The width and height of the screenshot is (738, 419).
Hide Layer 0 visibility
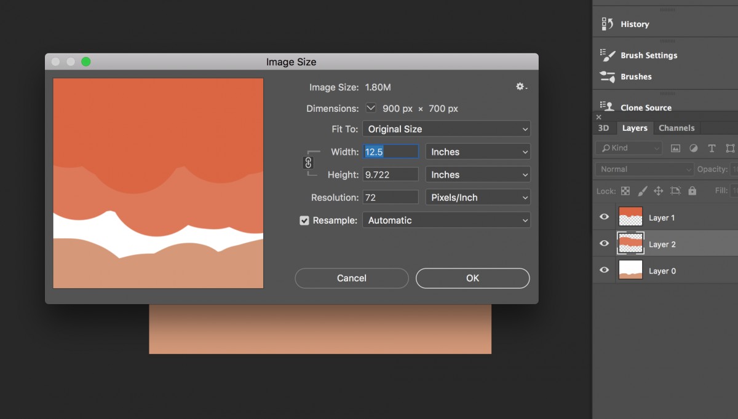[x=603, y=270]
